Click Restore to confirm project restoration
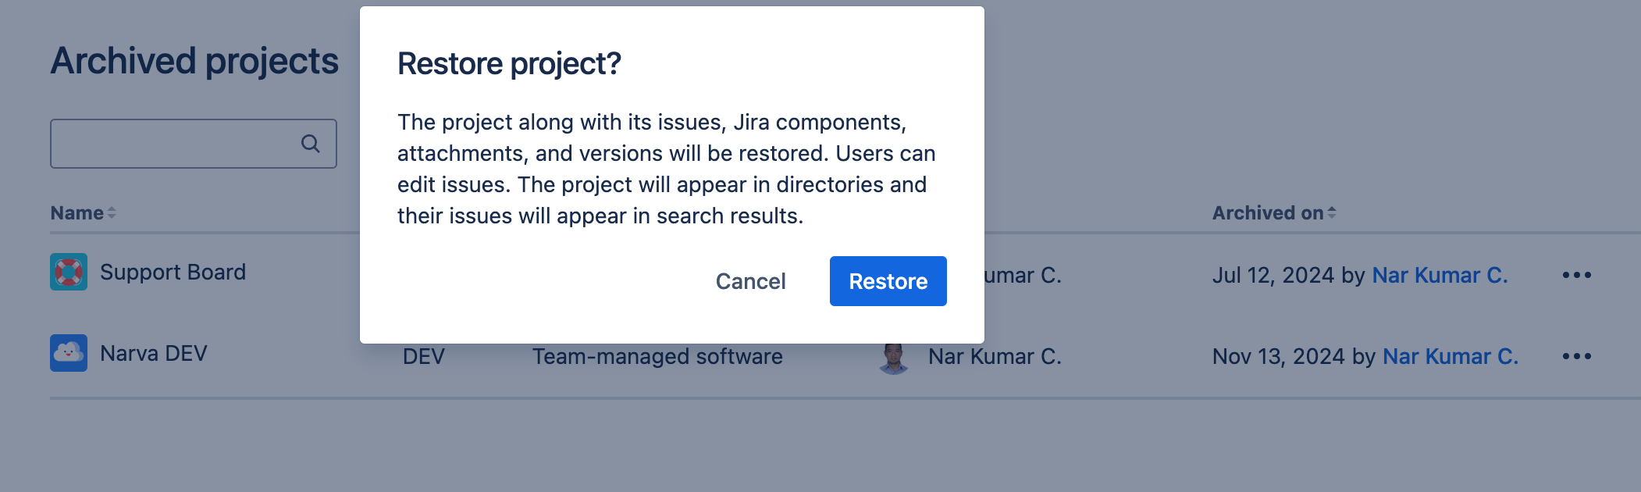The width and height of the screenshot is (1641, 492). click(888, 281)
